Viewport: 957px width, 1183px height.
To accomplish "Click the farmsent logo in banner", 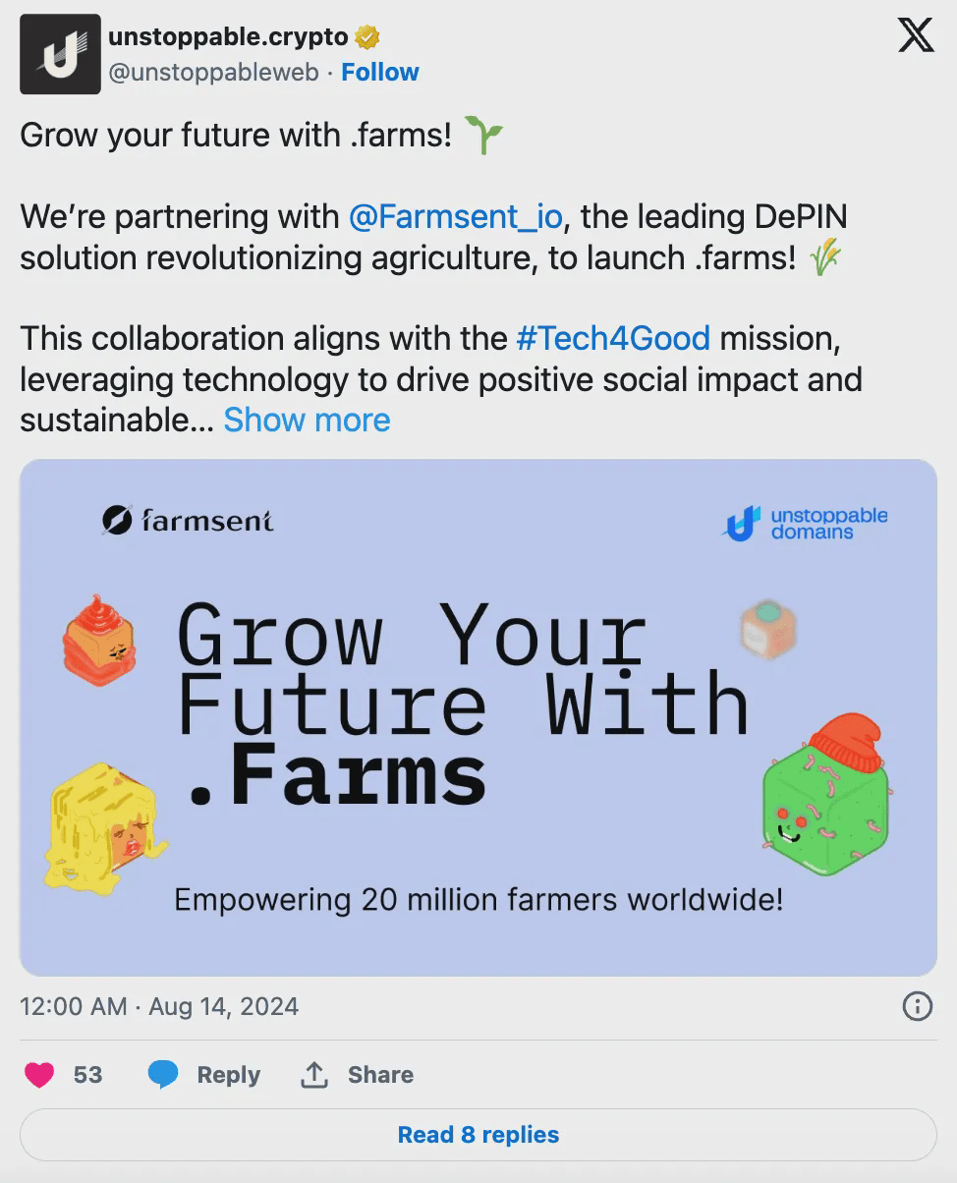I will tap(188, 520).
